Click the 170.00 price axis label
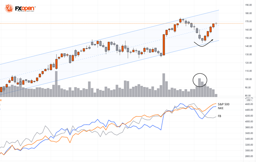This screenshot has width=256, height=162. (x=248, y=21)
